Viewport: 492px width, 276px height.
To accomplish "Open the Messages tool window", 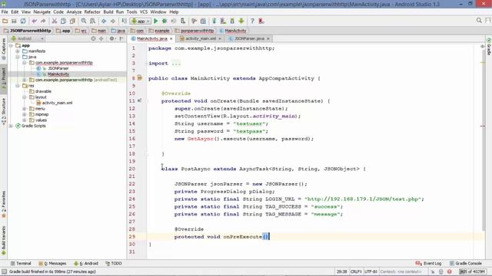I will coord(52,264).
